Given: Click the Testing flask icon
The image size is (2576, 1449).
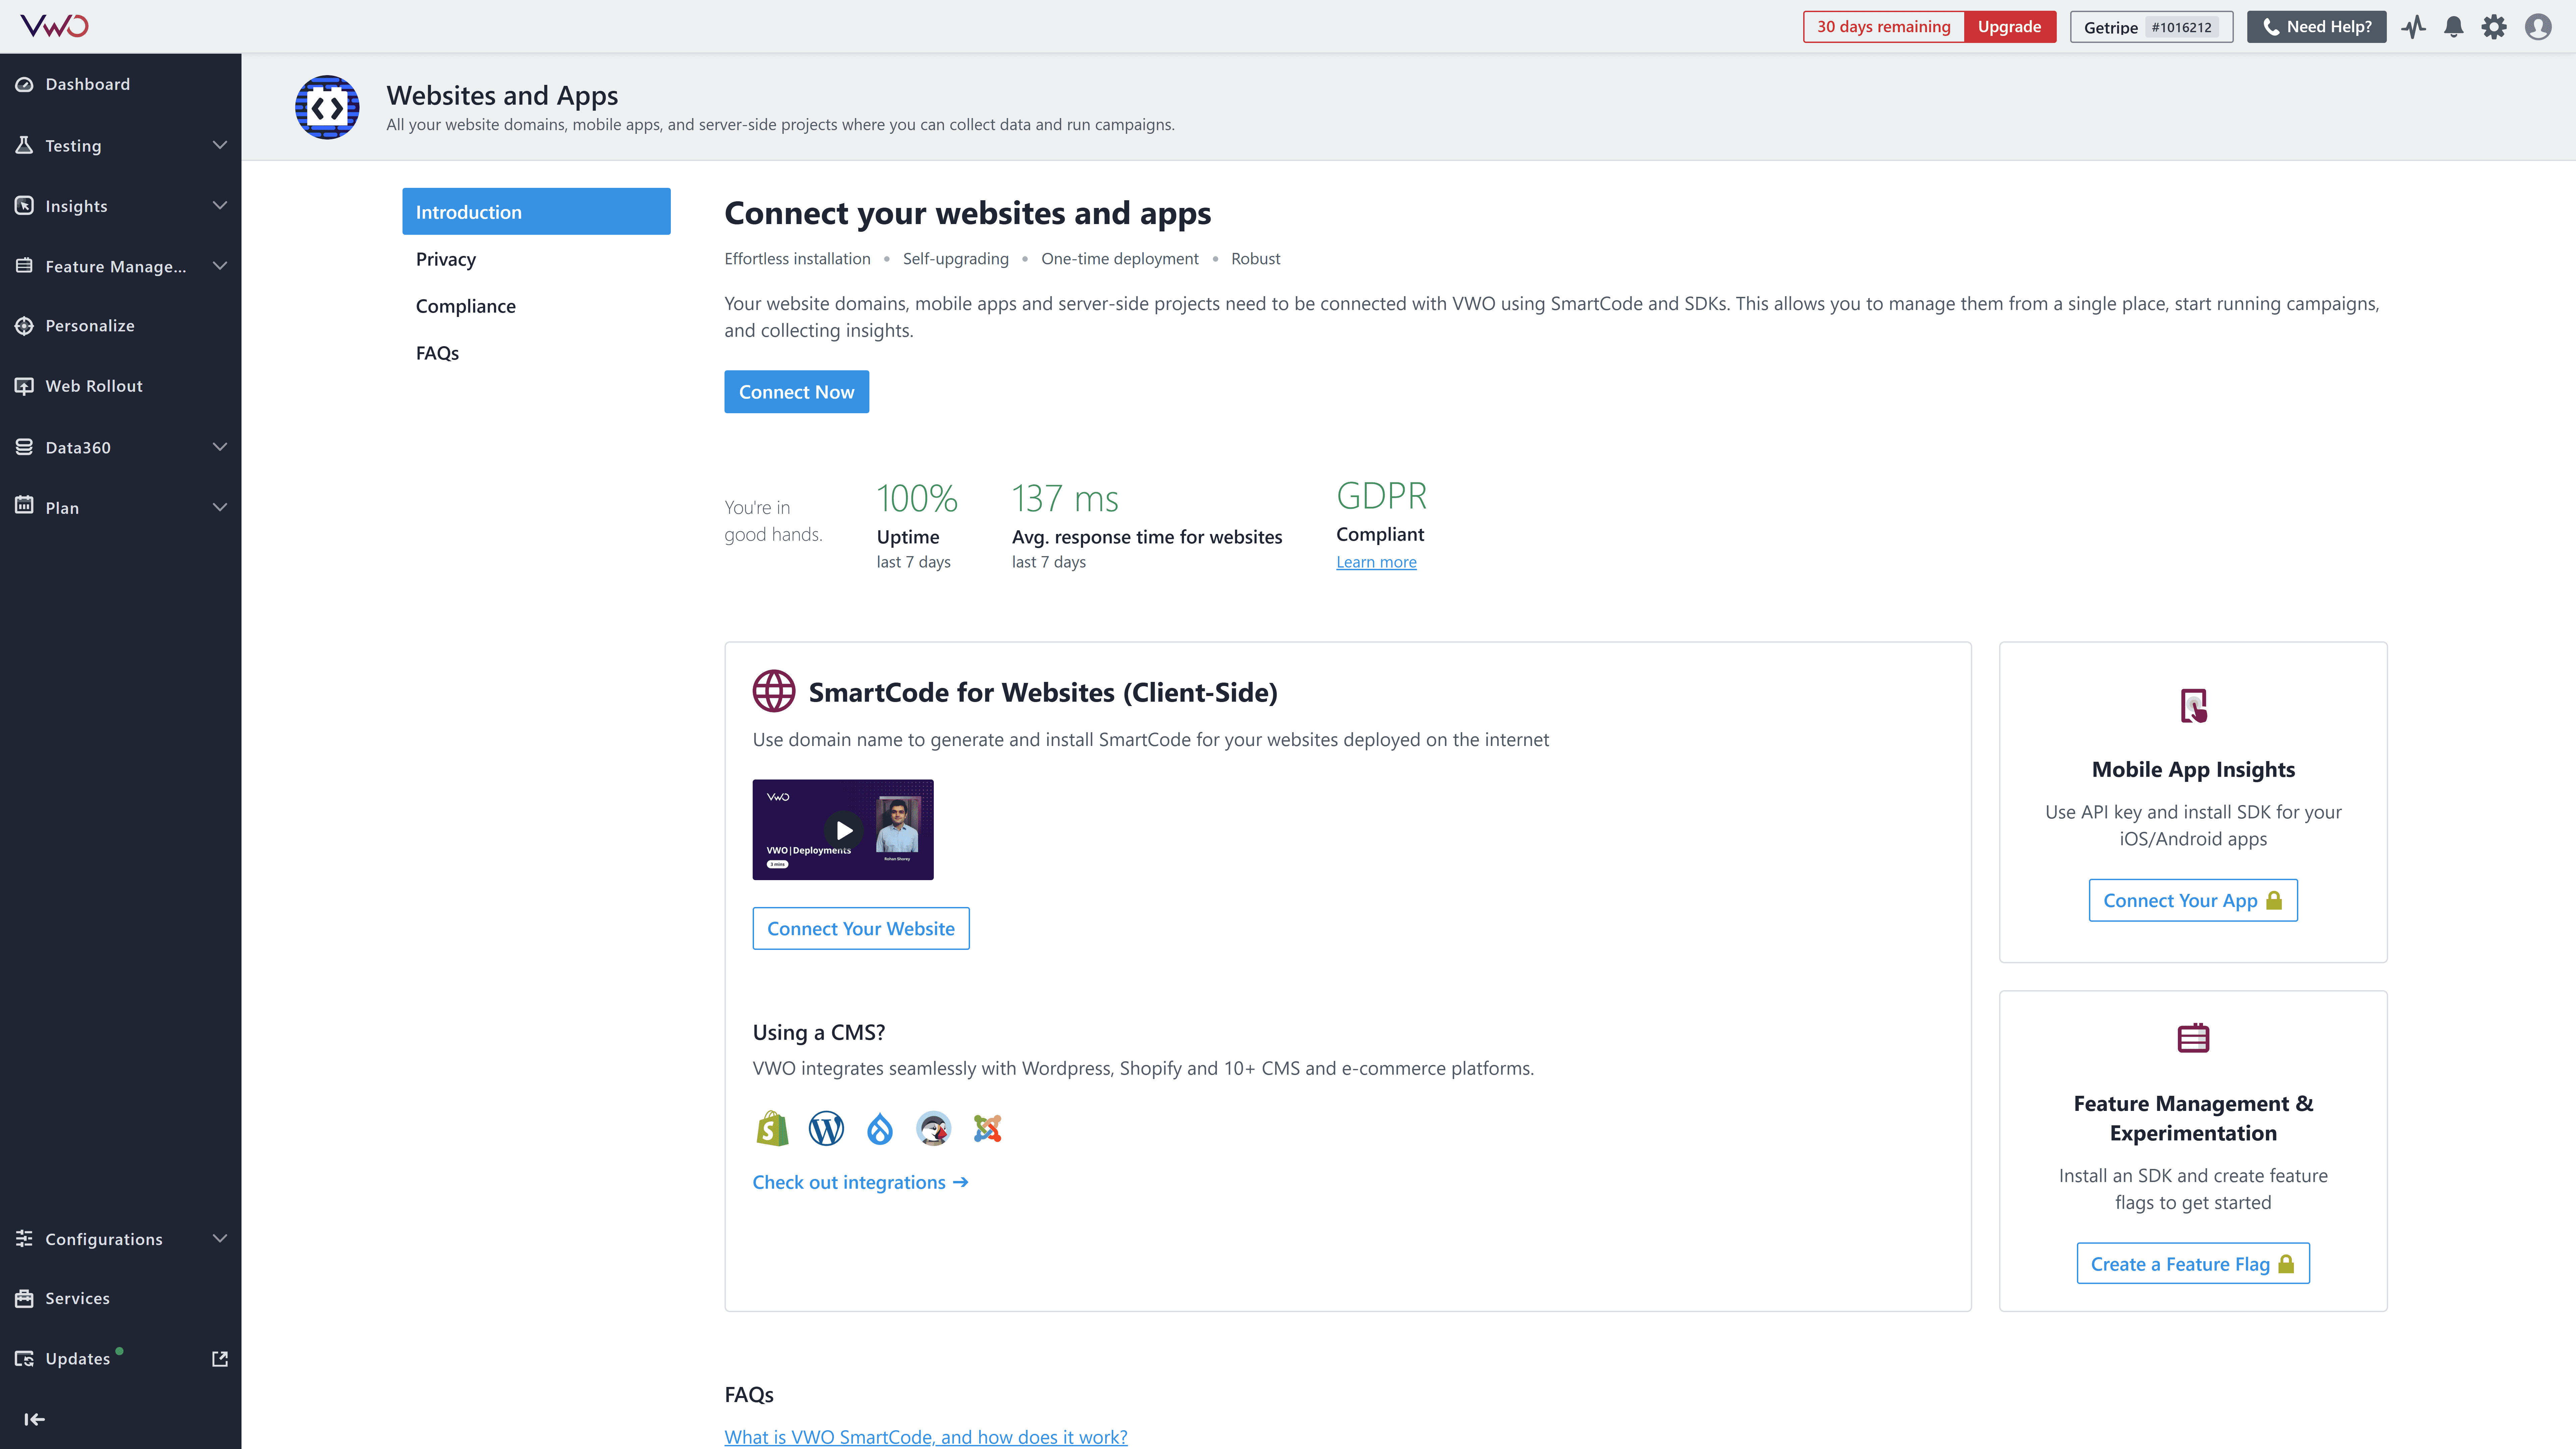Looking at the screenshot, I should [24, 145].
